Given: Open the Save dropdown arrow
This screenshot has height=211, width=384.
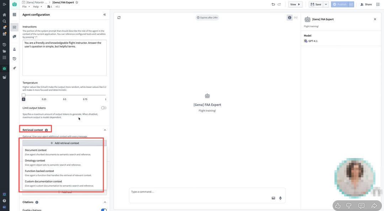Looking at the screenshot, I should [x=326, y=4].
